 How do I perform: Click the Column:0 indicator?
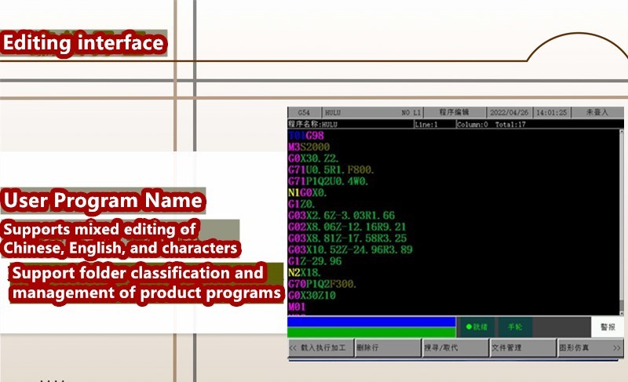click(x=473, y=125)
